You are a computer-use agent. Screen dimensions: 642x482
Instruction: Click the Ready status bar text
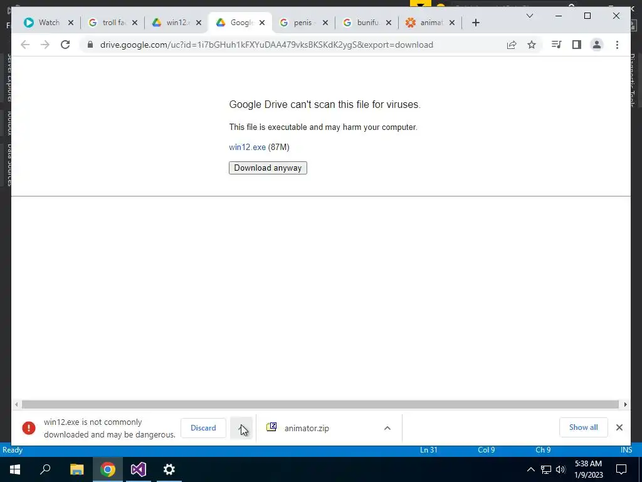click(13, 450)
